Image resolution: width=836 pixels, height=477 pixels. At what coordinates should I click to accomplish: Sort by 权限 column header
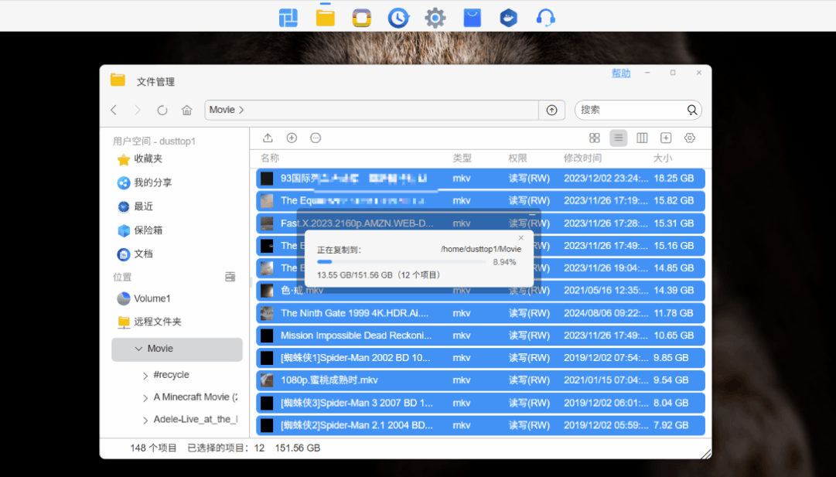click(x=517, y=158)
